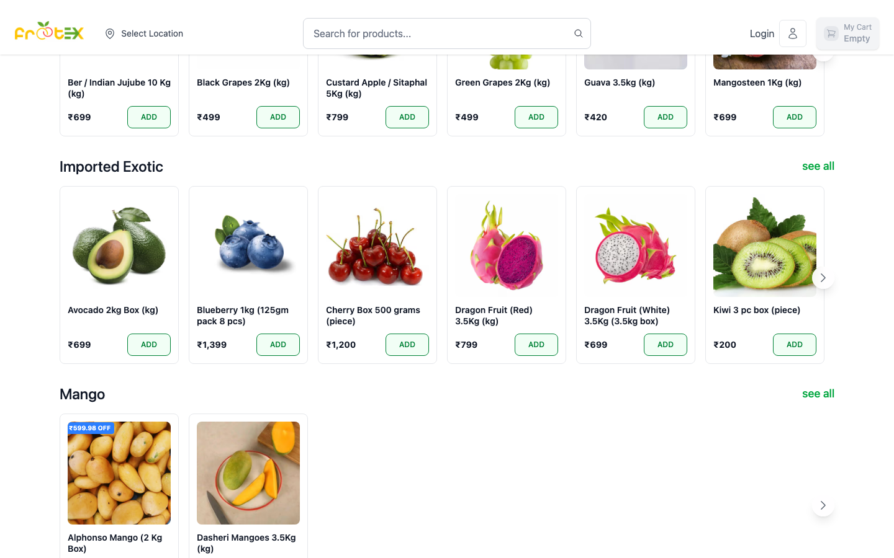Open see all for Imported Exotic
This screenshot has width=894, height=558.
pos(818,166)
